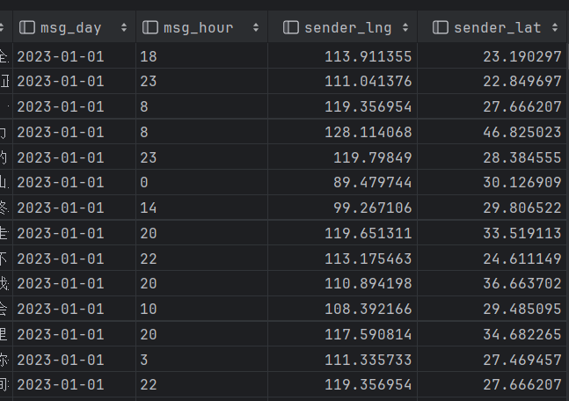The height and width of the screenshot is (401, 569).
Task: Select sender_lng cell 113.911355
Action: (343, 56)
